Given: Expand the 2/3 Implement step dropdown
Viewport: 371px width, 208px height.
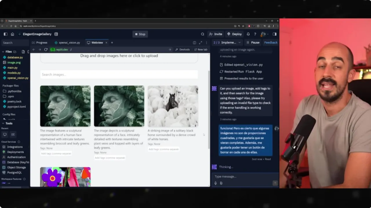Looking at the screenshot, I should (x=227, y=42).
